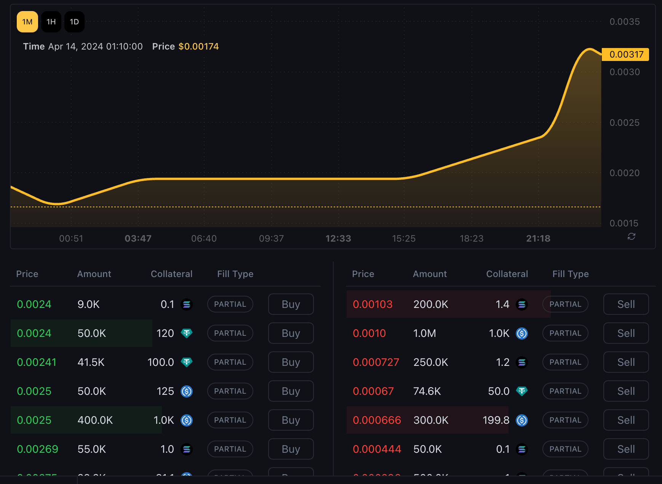Click Solana icon in 0.0024 9.0K row
The image size is (662, 484).
pyautogui.click(x=187, y=305)
